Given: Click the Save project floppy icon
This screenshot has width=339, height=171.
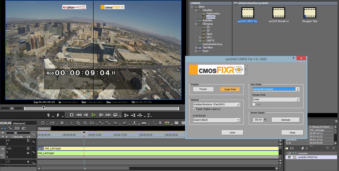Looking at the screenshot, I should pos(62,123).
